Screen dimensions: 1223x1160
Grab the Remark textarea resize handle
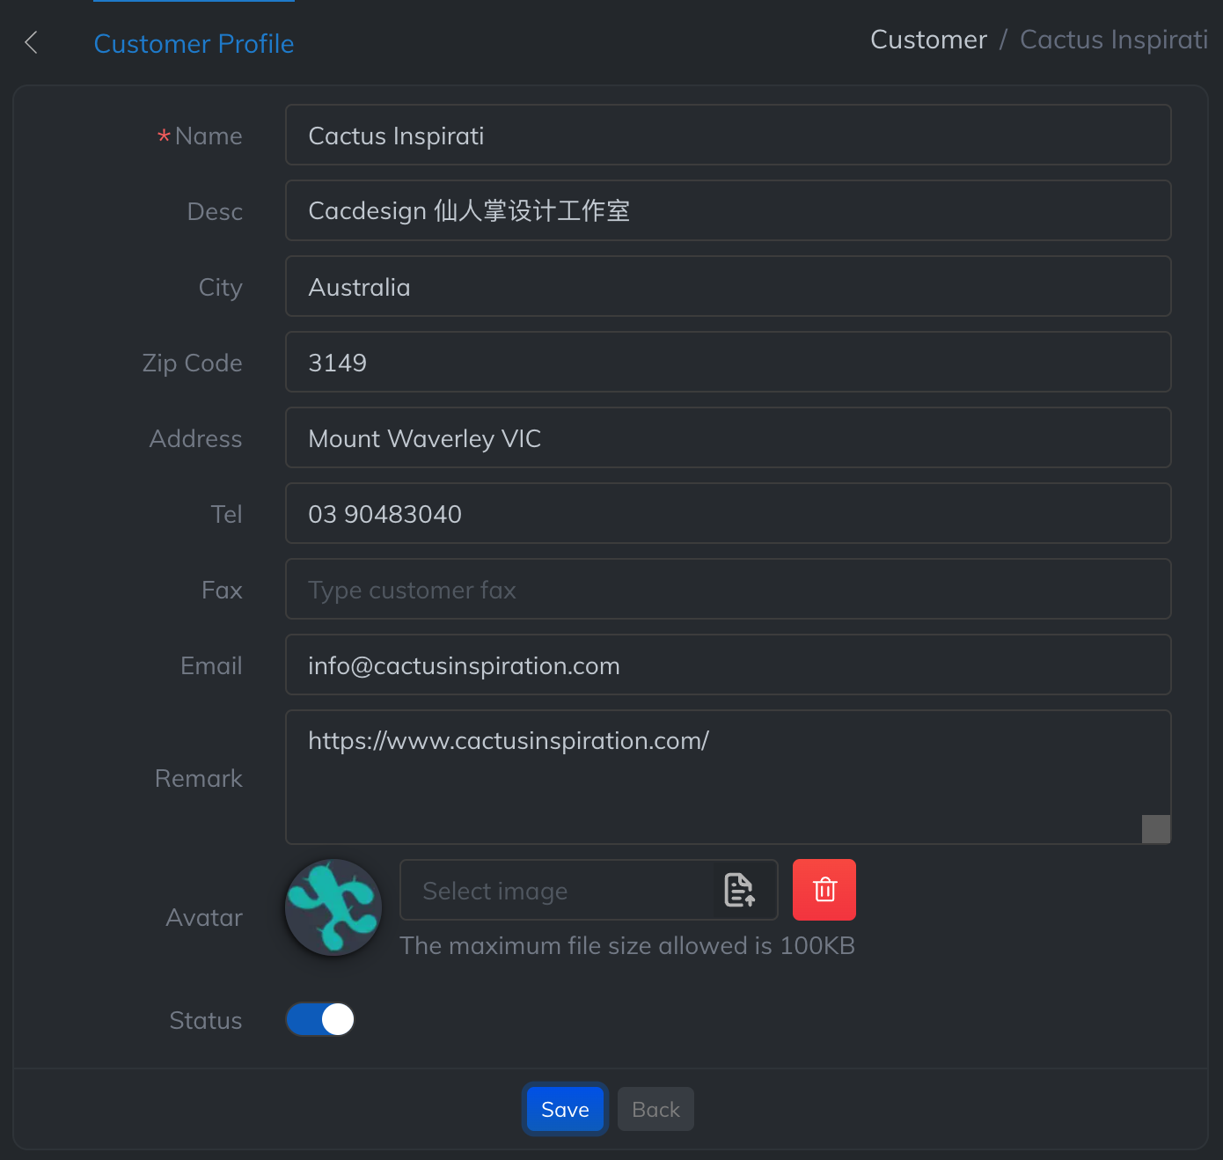1155,829
